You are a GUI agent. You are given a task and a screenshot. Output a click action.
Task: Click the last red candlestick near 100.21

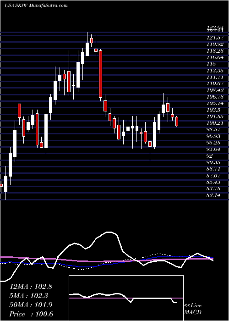177,122
